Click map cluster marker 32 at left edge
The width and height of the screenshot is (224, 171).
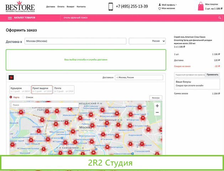tap(21, 112)
